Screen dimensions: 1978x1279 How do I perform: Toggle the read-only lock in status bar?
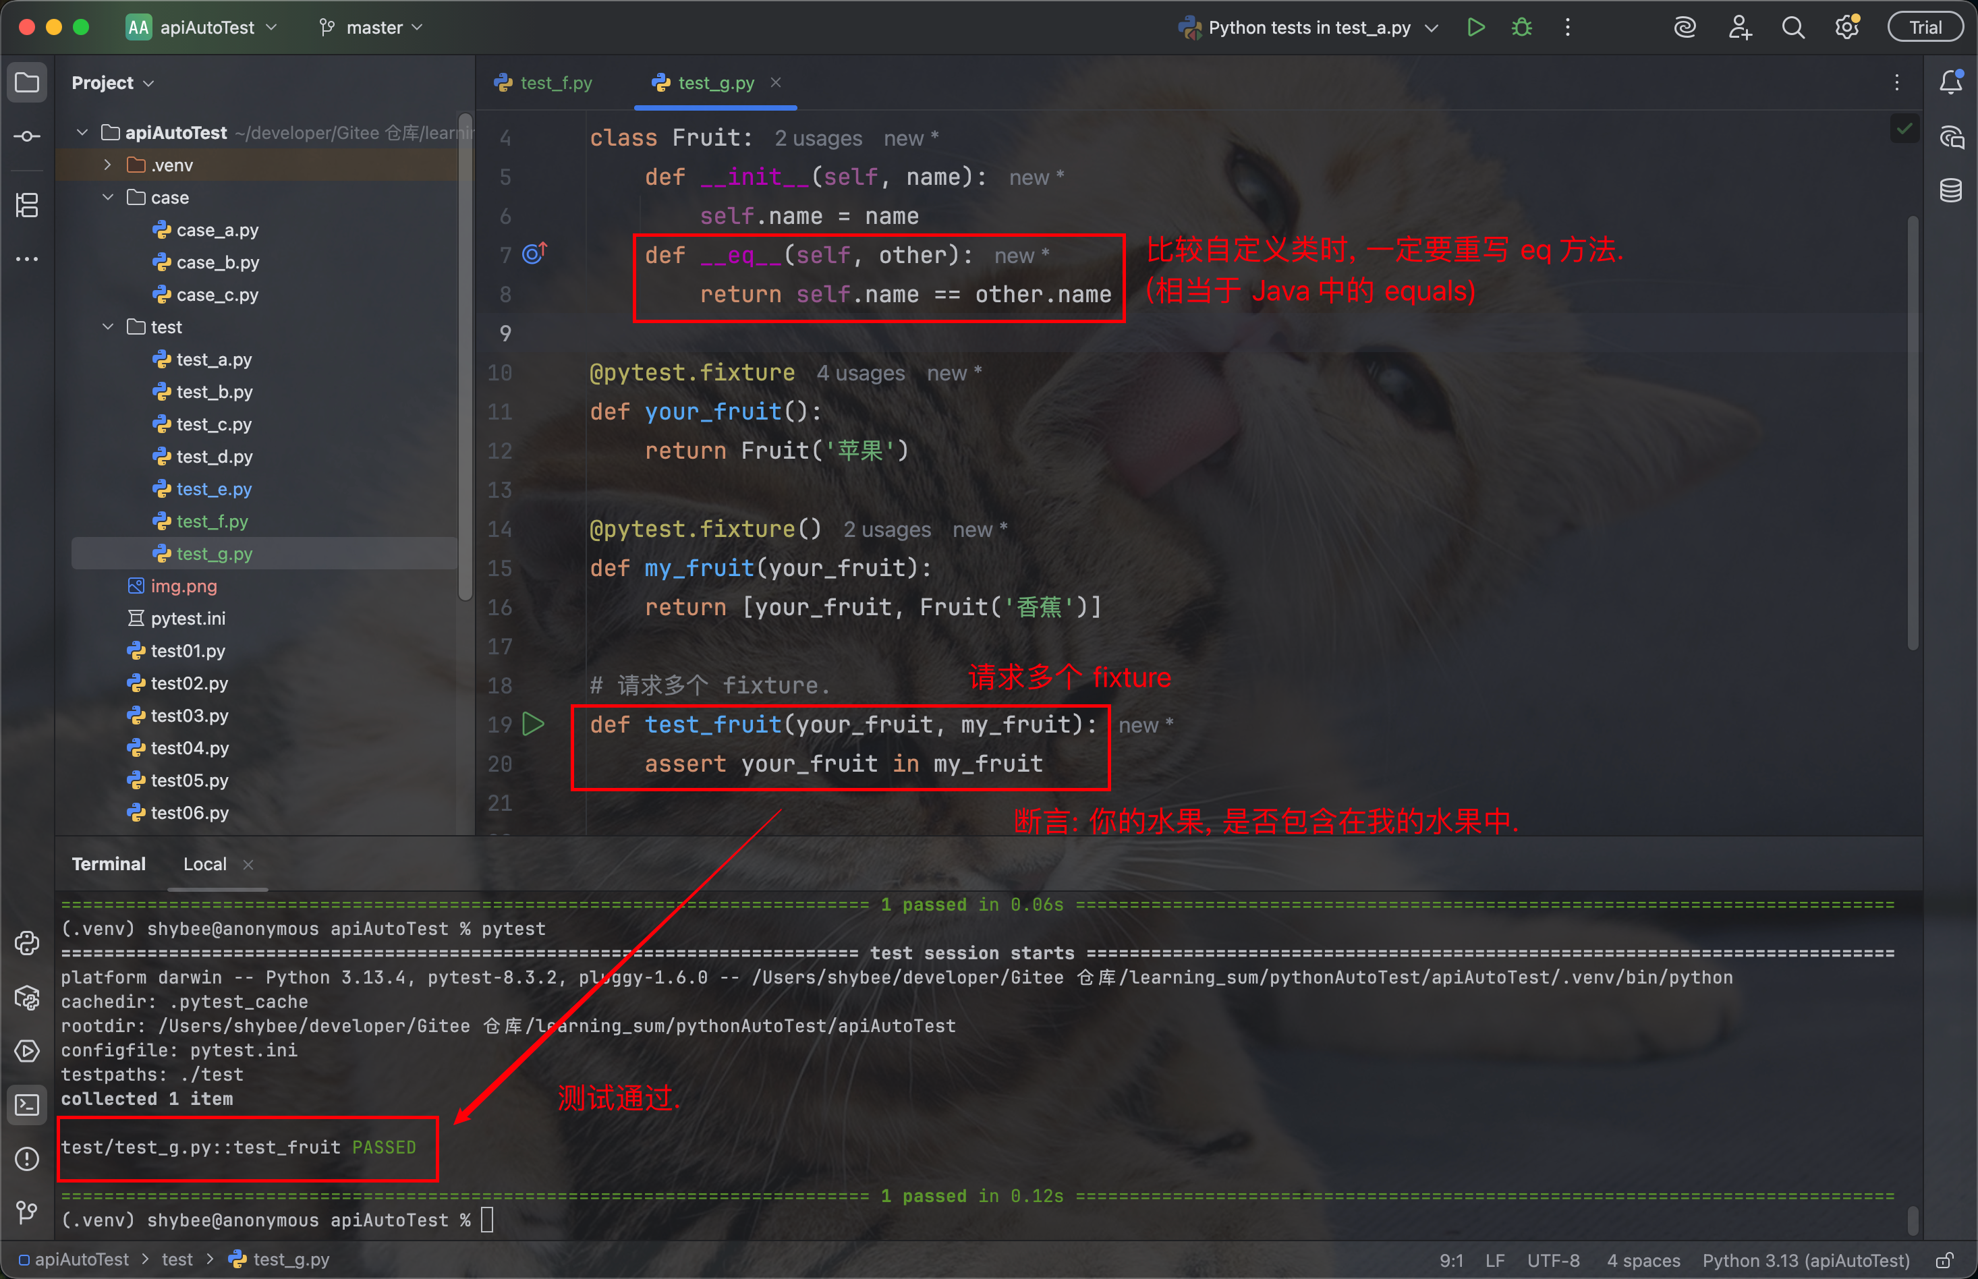(1944, 1260)
